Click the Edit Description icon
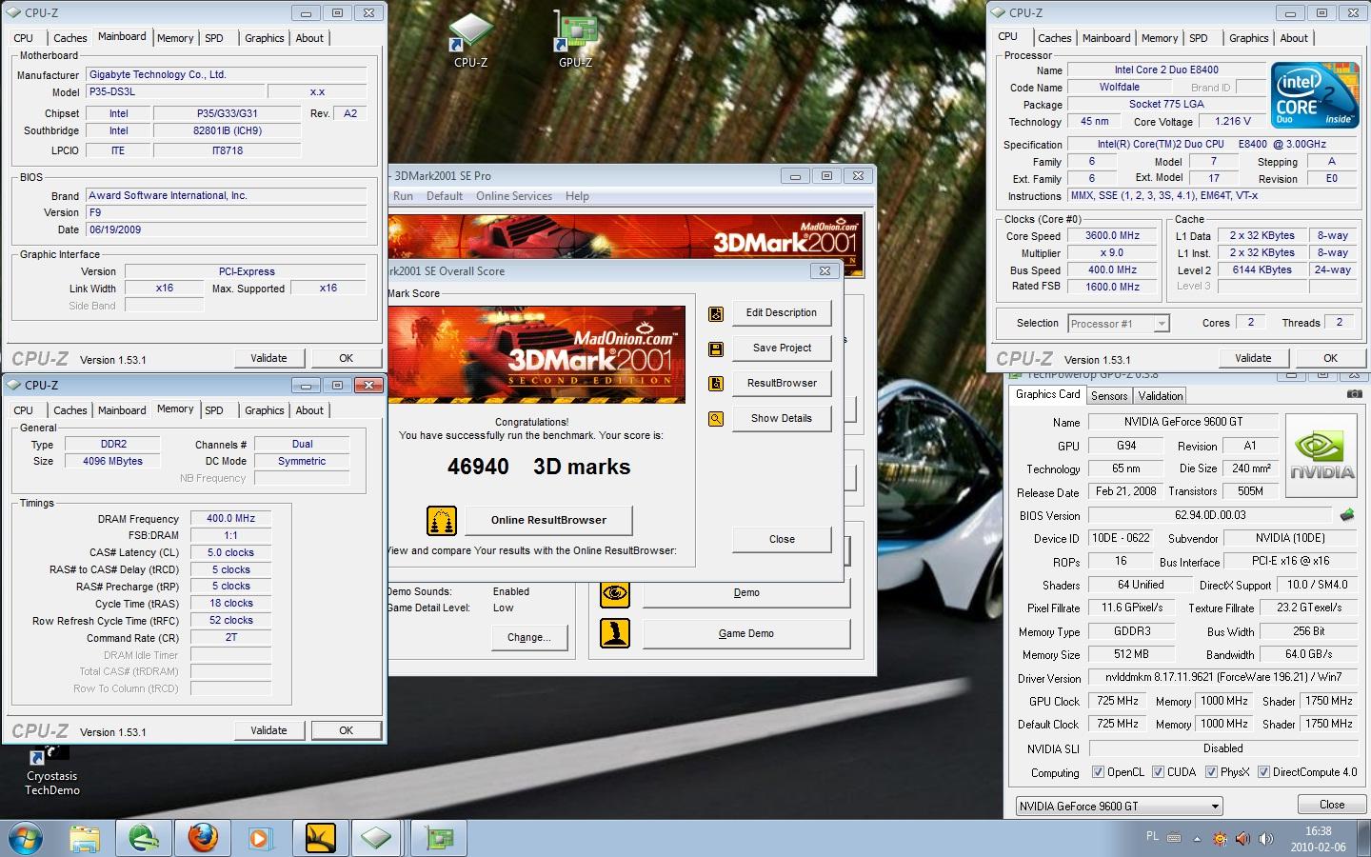The image size is (1371, 857). pos(716,314)
